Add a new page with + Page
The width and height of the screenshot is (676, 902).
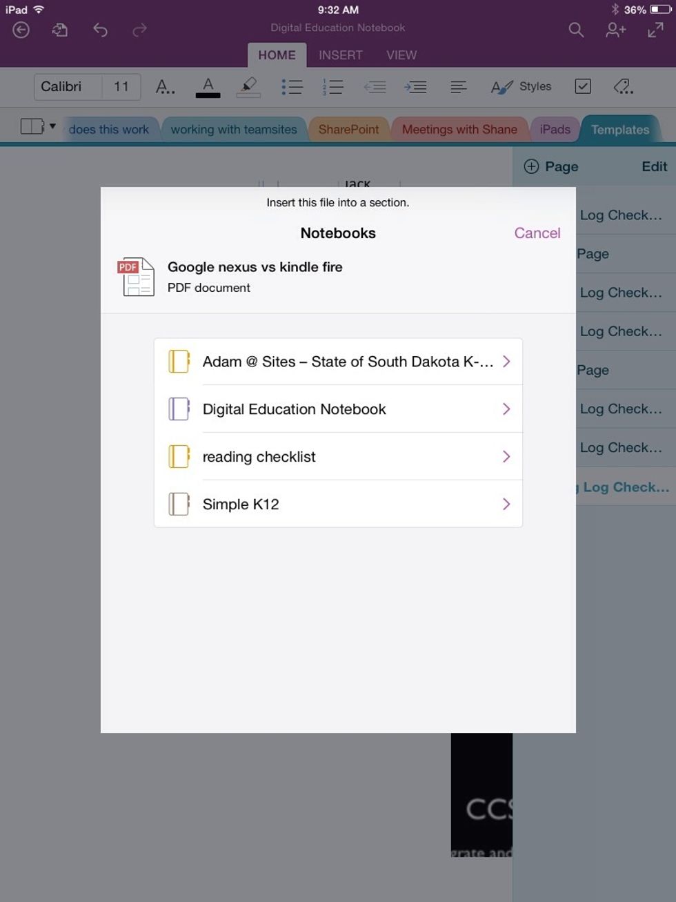(552, 166)
